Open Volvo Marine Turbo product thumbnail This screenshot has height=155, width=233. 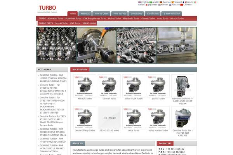pos(158,118)
